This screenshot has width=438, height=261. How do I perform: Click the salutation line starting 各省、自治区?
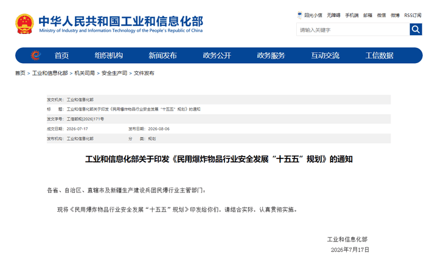[x=127, y=191]
